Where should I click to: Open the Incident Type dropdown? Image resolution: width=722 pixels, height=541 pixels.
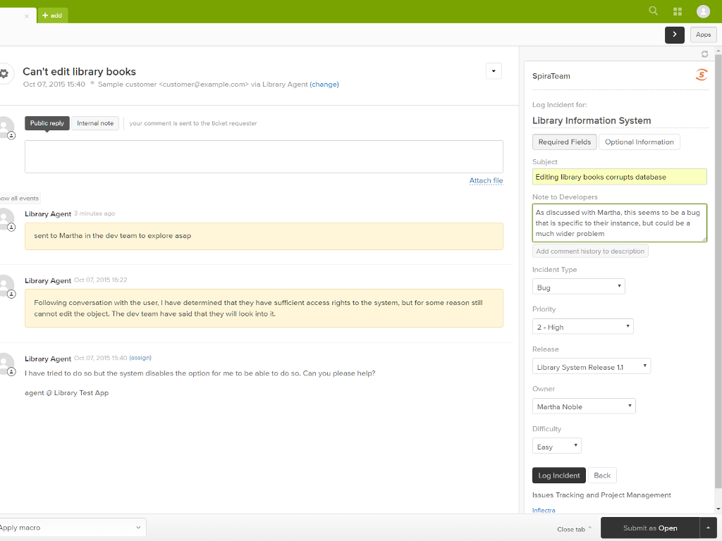(x=578, y=287)
